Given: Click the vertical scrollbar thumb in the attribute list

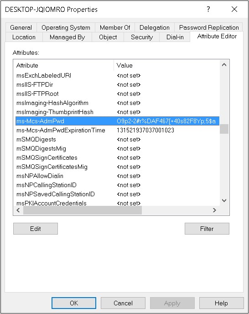Looking at the screenshot, I should coord(224,129).
